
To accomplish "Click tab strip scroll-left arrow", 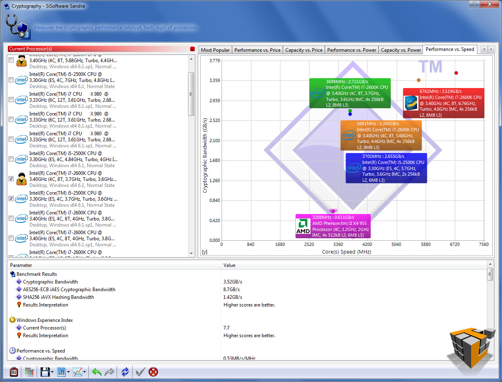I will [x=484, y=49].
